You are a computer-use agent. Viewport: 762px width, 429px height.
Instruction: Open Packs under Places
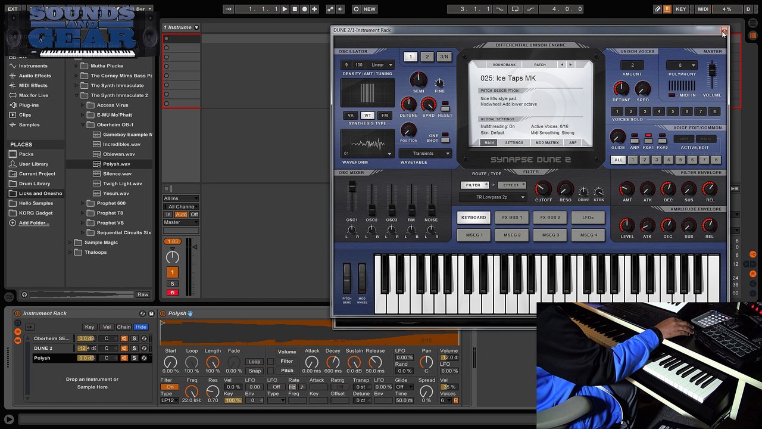click(26, 154)
